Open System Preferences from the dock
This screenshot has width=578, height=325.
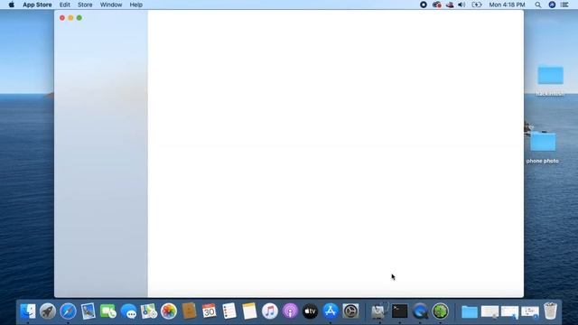350,311
